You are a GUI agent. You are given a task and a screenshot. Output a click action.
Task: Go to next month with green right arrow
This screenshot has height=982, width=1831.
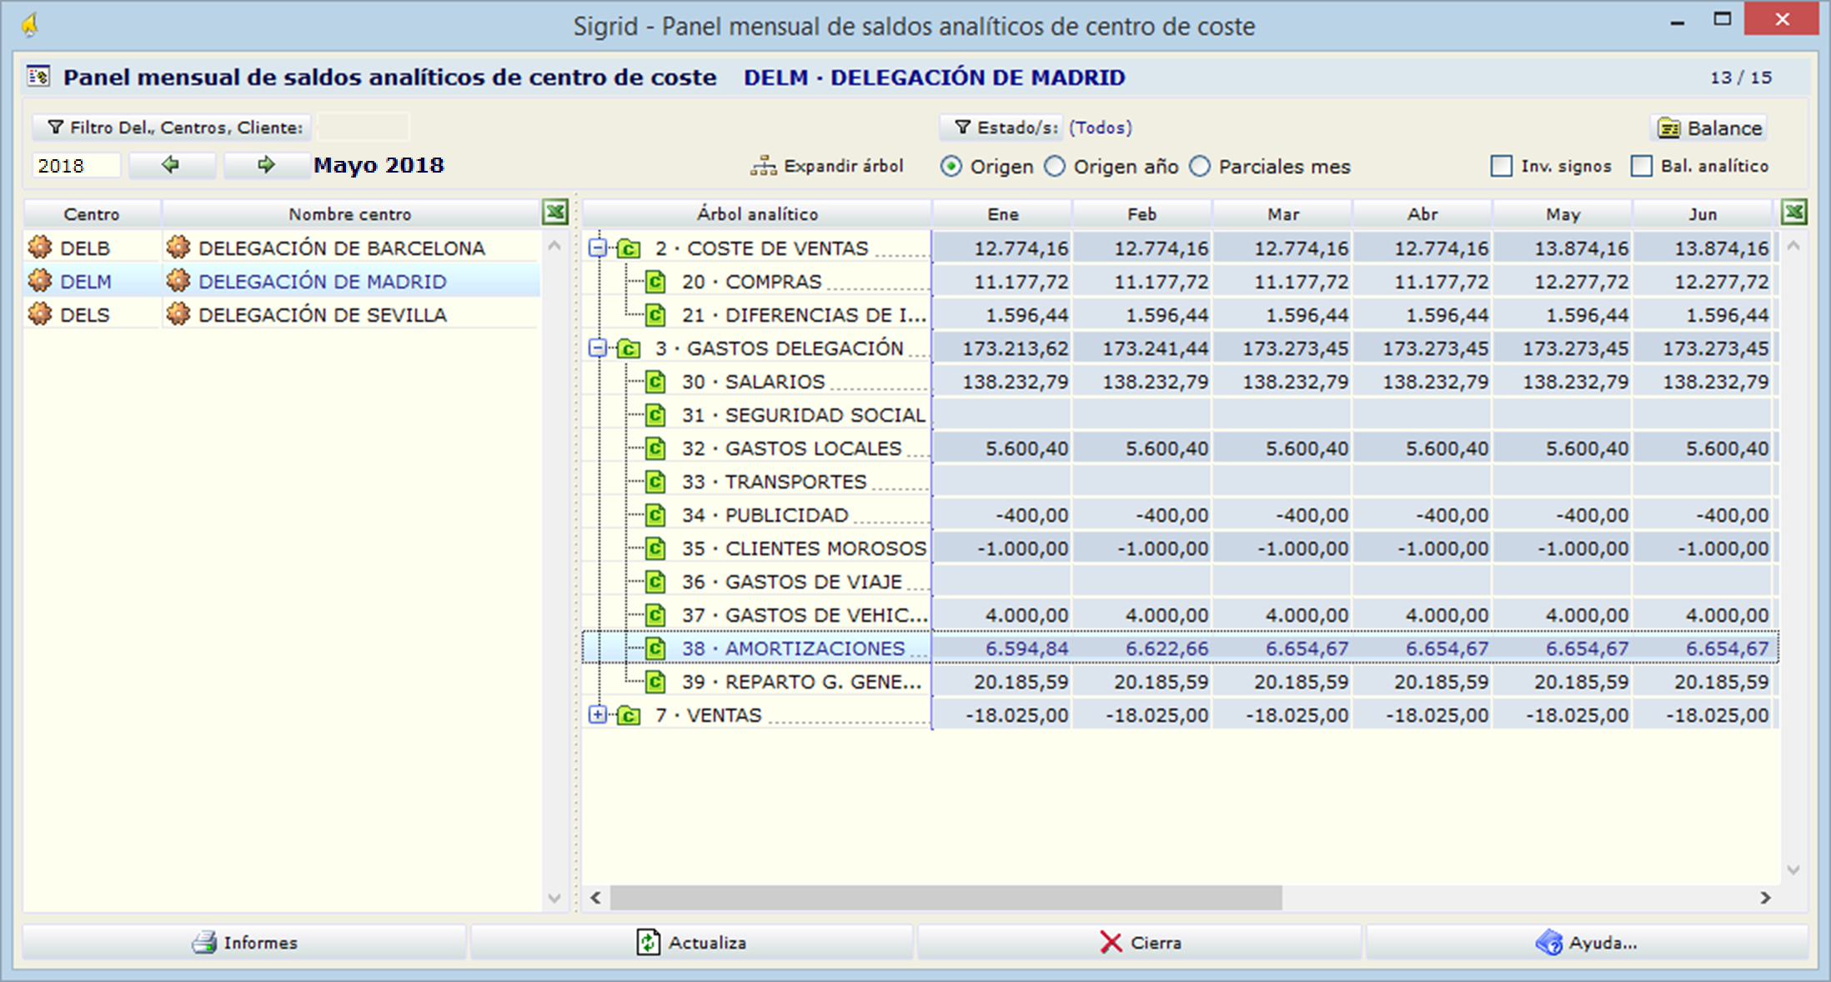tap(266, 165)
